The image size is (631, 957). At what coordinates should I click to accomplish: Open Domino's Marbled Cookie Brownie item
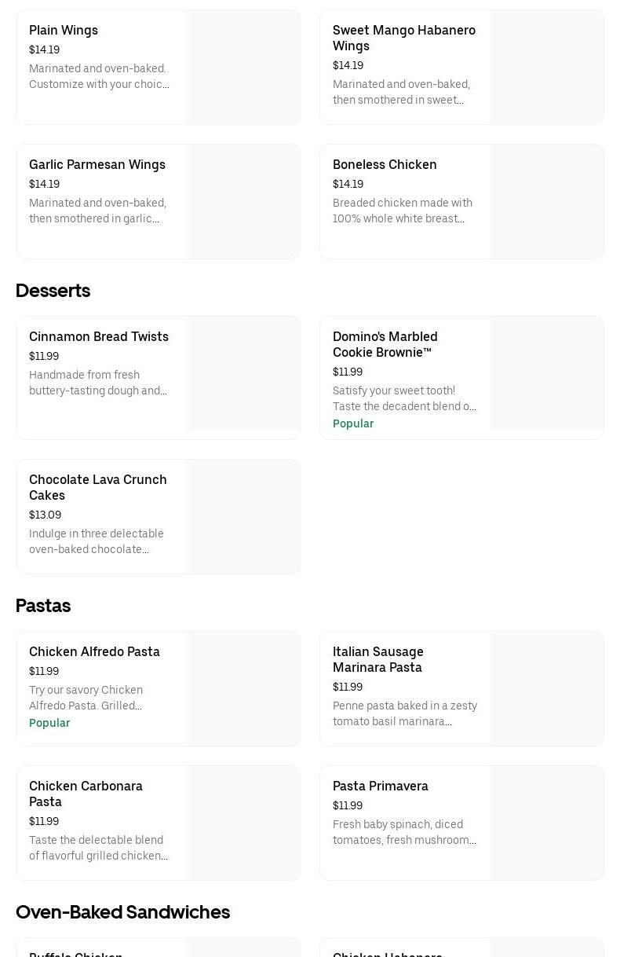[385, 344]
